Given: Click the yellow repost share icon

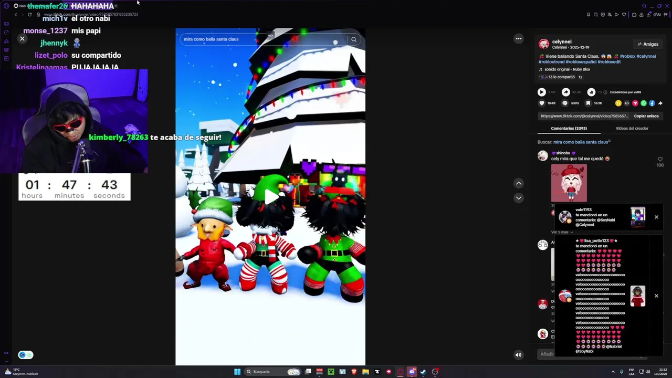Looking at the screenshot, I should pyautogui.click(x=618, y=103).
